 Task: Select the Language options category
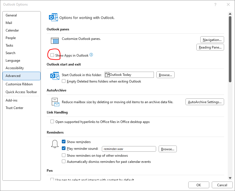pyautogui.click(x=22, y=61)
